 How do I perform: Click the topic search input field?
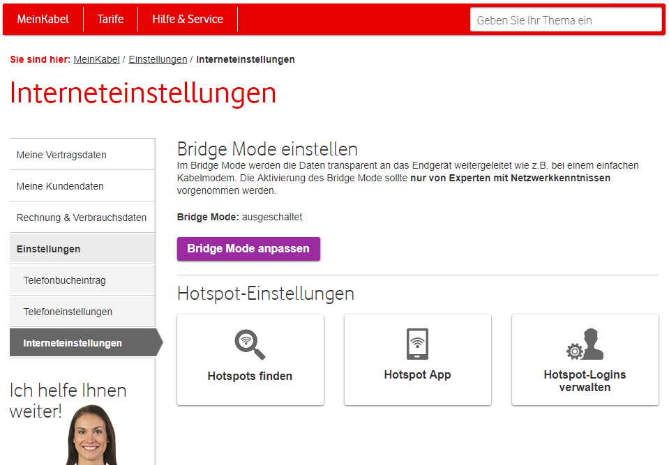566,20
